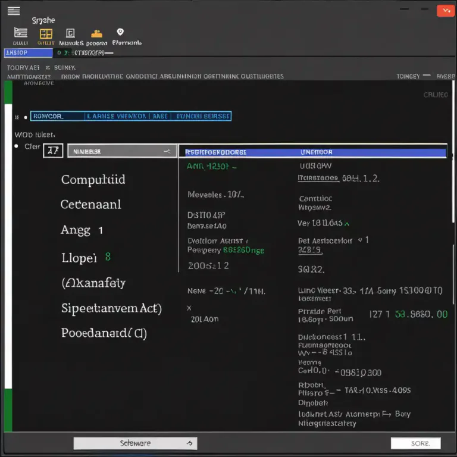Click the CRUIEO label button

[x=436, y=95]
